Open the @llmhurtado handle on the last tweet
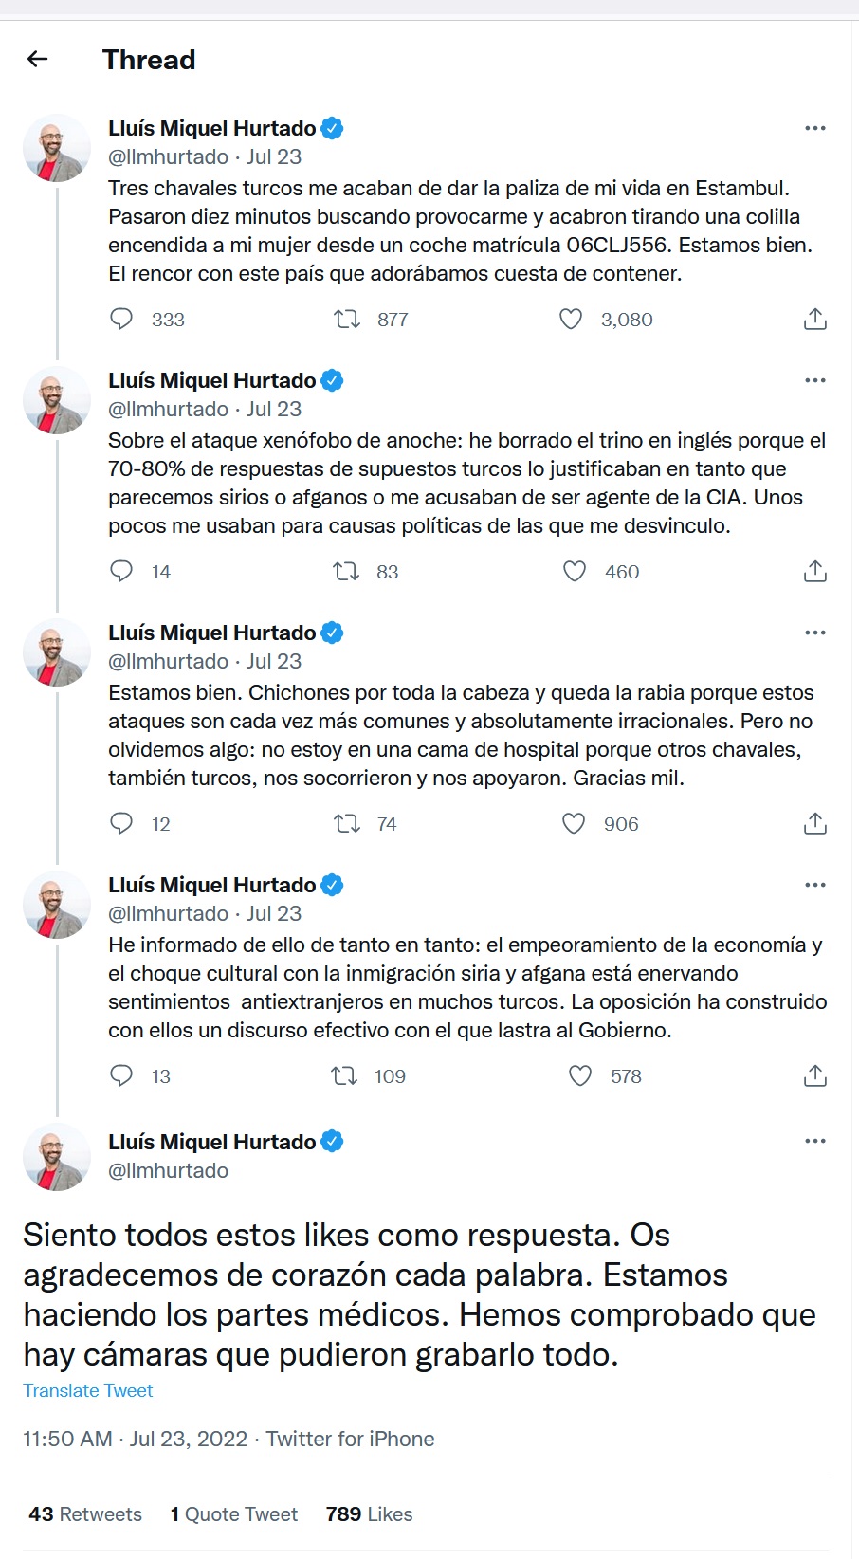The height and width of the screenshot is (1559, 859). [x=169, y=1171]
